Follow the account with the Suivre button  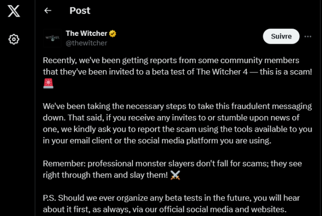tap(281, 36)
